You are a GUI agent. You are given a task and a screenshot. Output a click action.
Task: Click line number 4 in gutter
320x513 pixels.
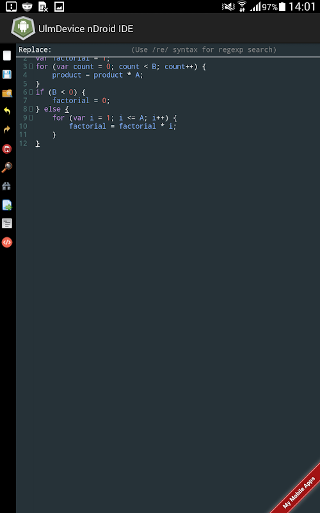pos(25,75)
